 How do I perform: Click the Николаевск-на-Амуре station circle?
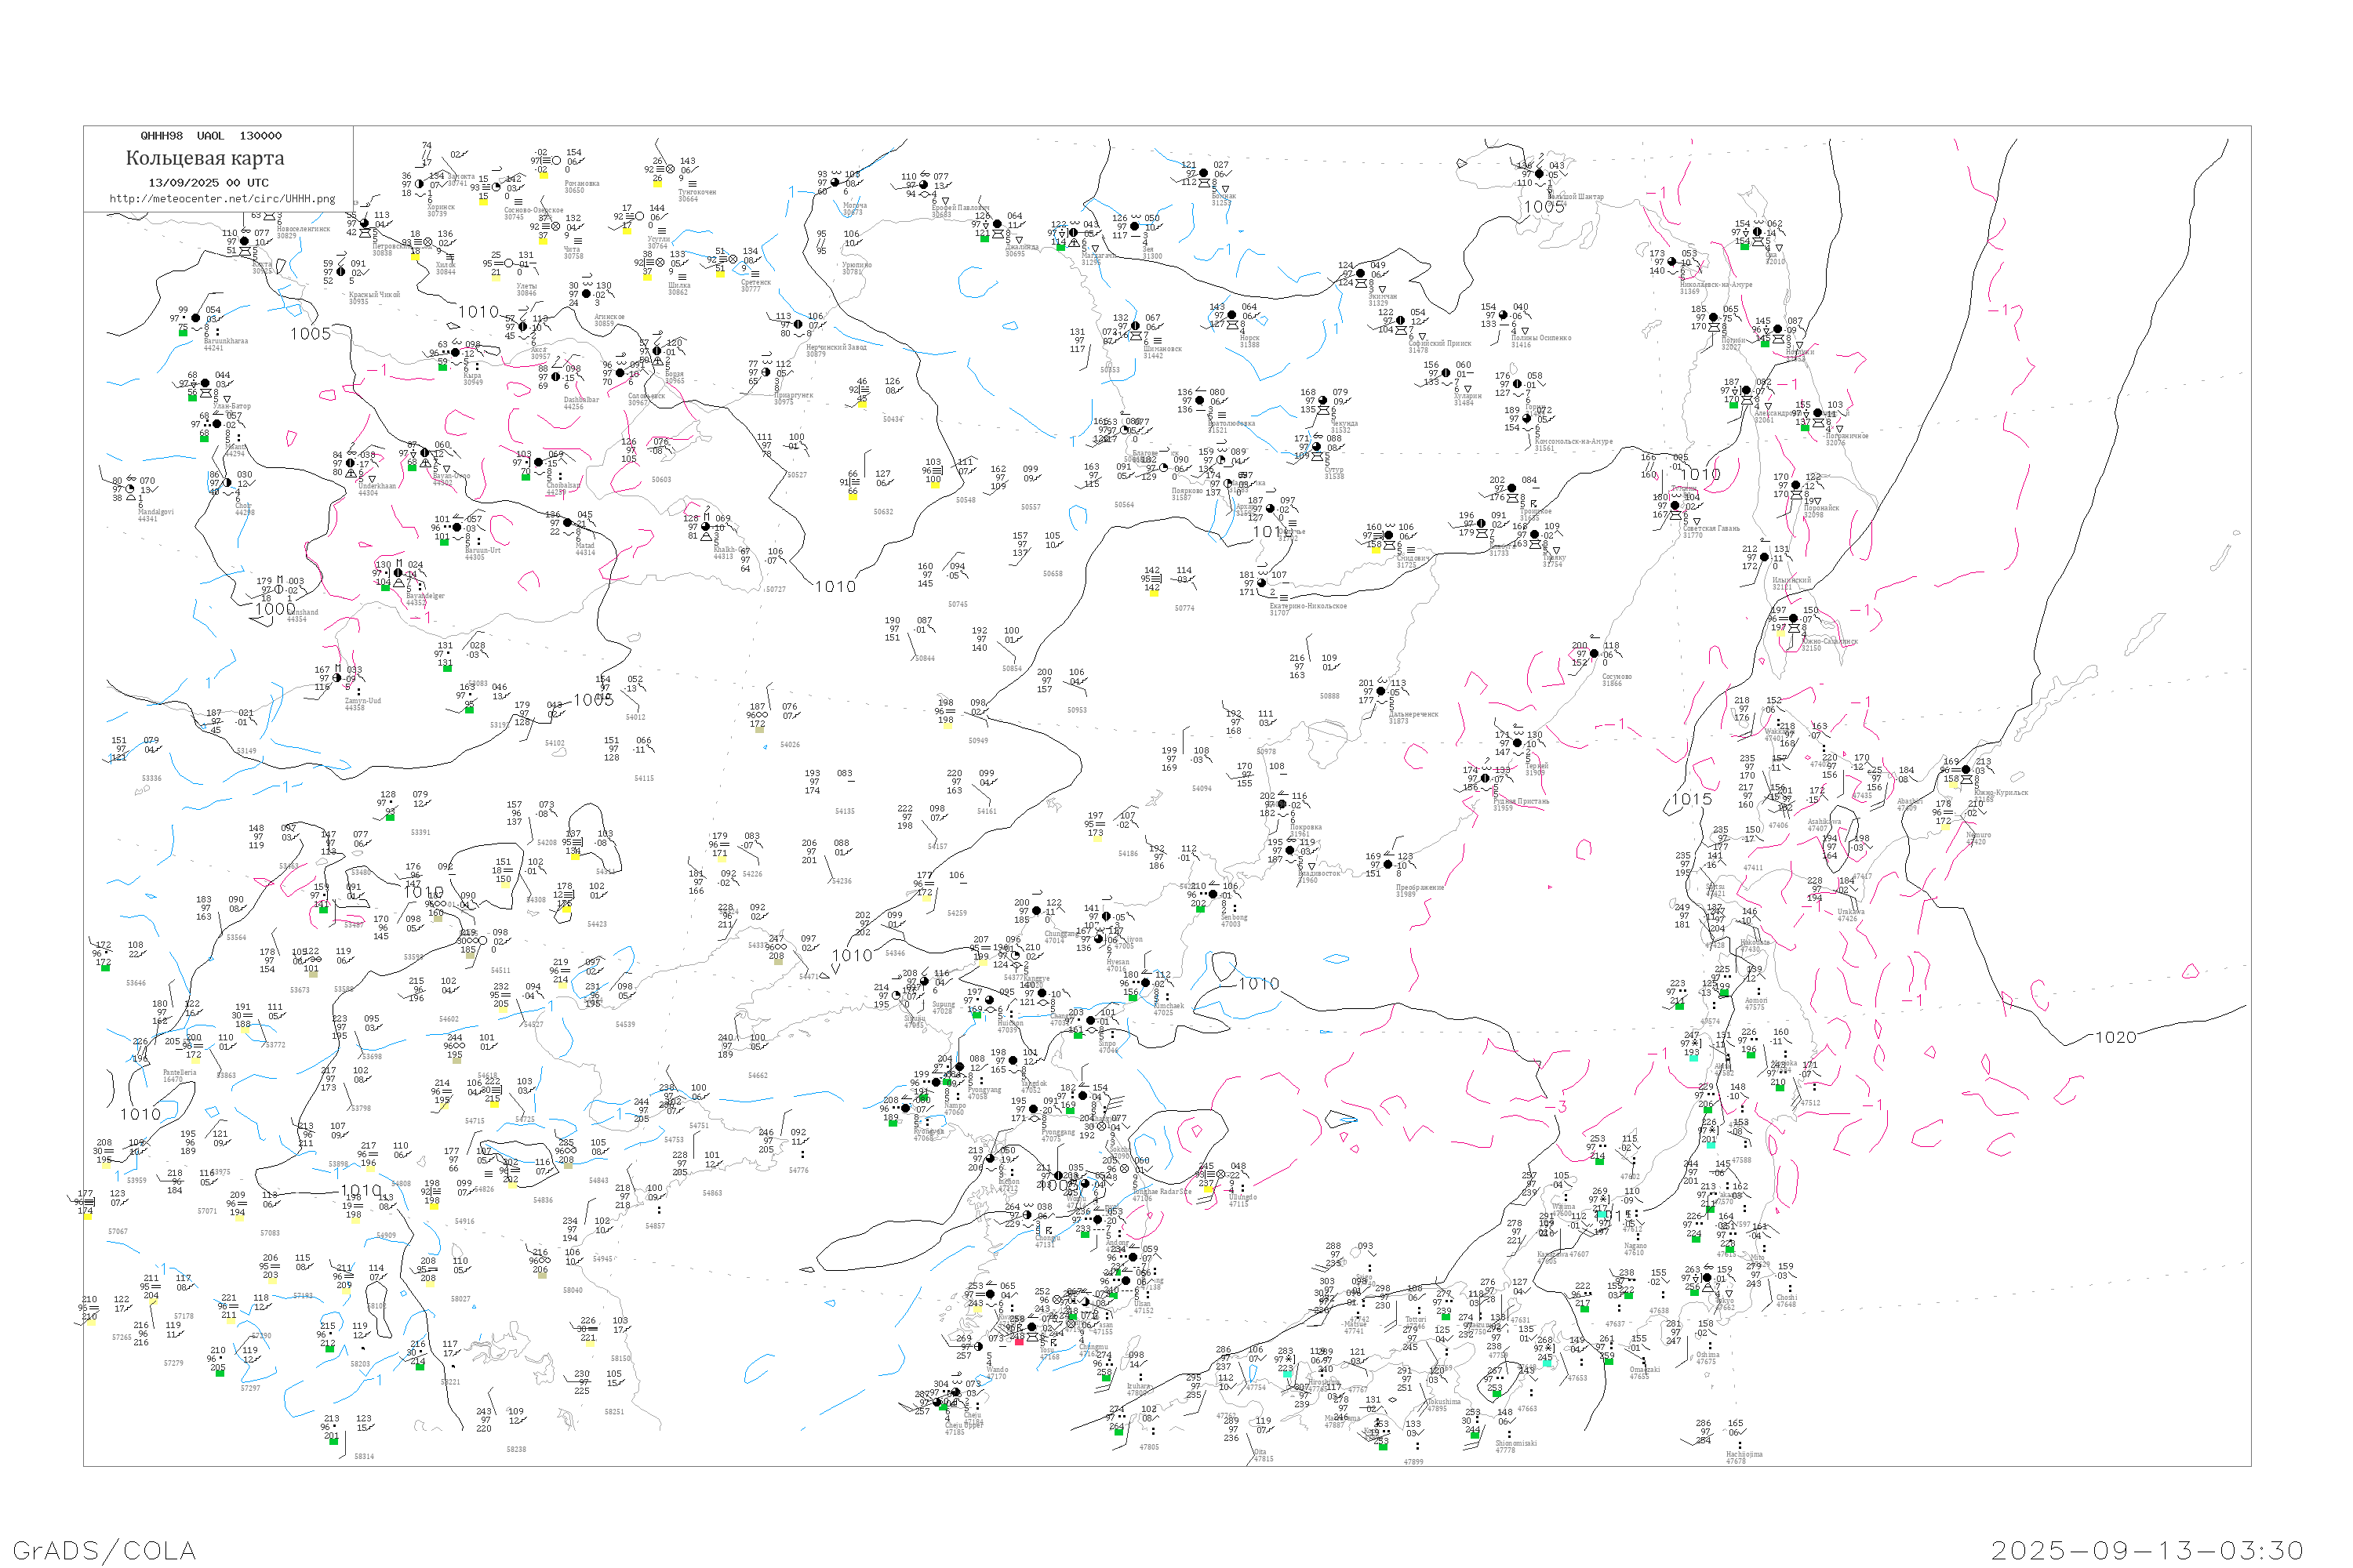coord(1671,263)
